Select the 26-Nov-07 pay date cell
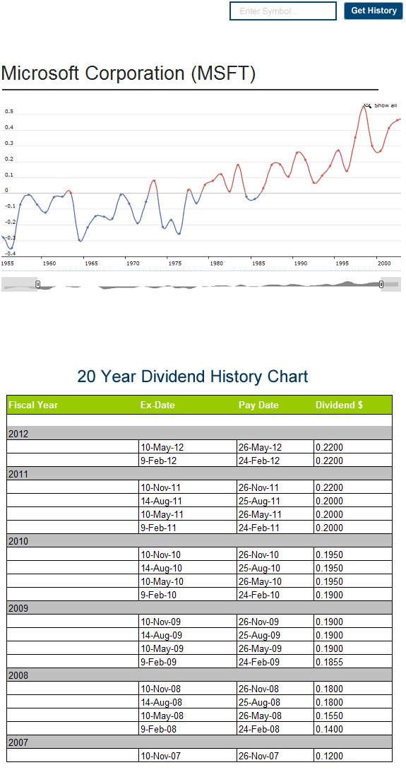The image size is (406, 777). pyautogui.click(x=275, y=755)
